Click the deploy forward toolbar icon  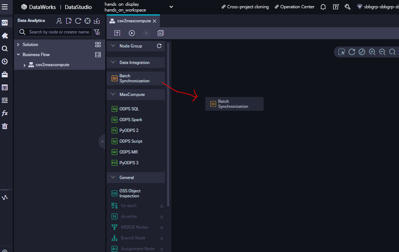(161, 33)
